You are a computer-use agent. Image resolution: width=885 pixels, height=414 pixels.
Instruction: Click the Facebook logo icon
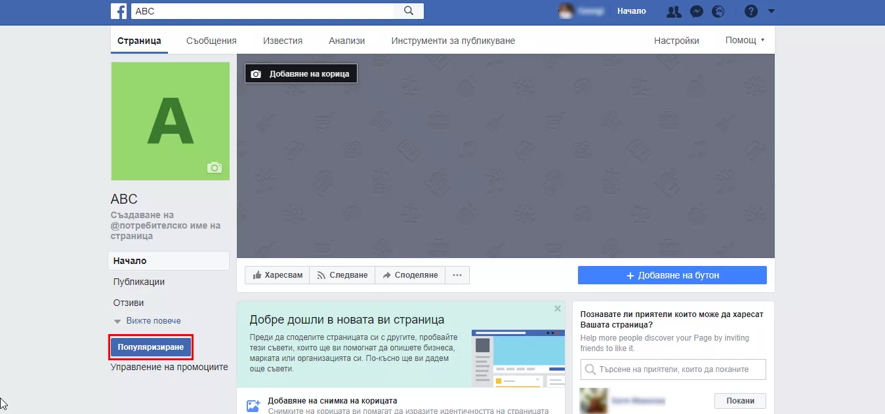point(119,11)
